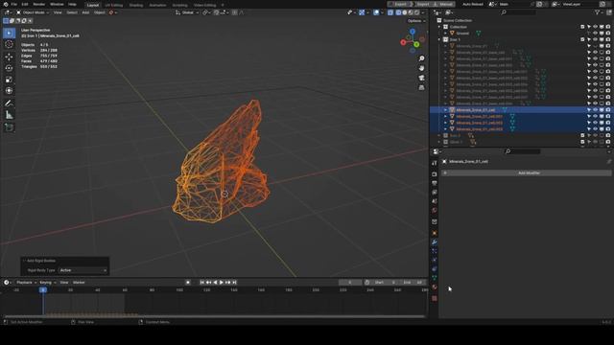Screen dimensions: 614x345
Task: Toggle rendered viewport shading
Action: click(x=417, y=12)
